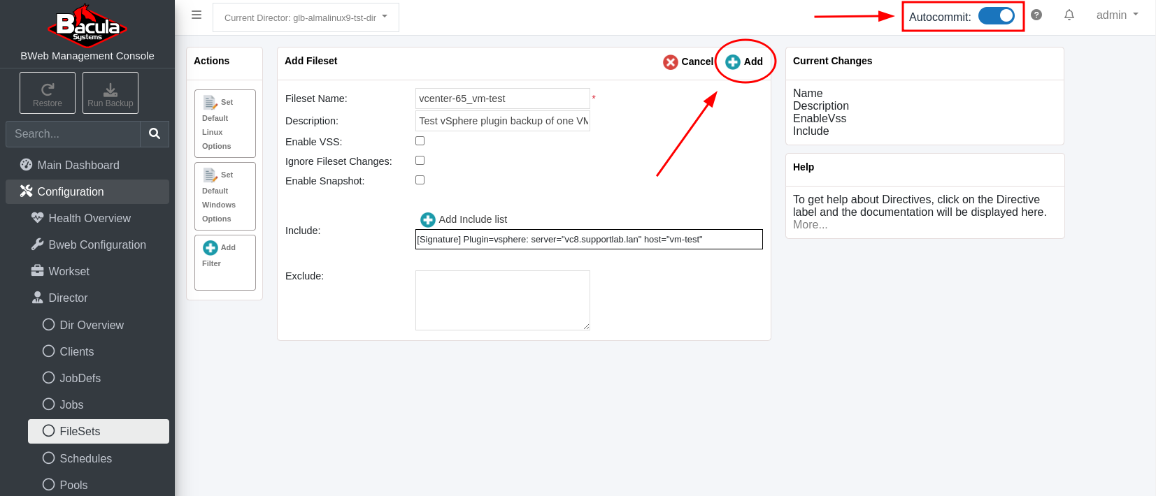Check Ignore Fileset Changes box

[420, 161]
